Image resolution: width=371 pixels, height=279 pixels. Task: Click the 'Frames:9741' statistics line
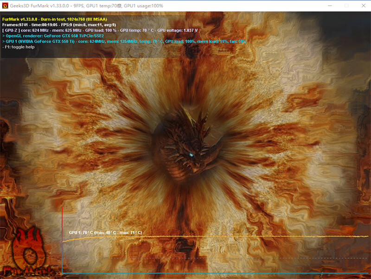[59, 25]
